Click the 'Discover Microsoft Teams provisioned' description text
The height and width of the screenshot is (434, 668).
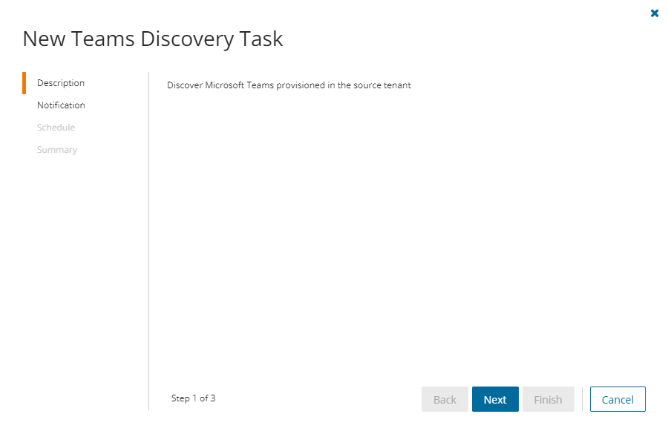tap(289, 85)
